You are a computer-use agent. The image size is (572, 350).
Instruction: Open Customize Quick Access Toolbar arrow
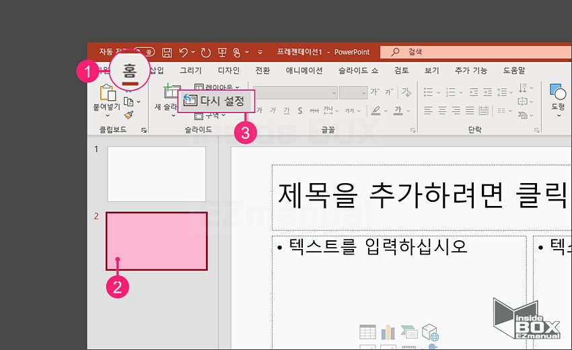click(260, 53)
